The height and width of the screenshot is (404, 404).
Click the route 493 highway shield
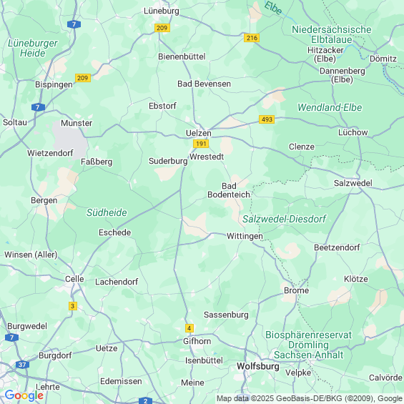click(x=267, y=119)
